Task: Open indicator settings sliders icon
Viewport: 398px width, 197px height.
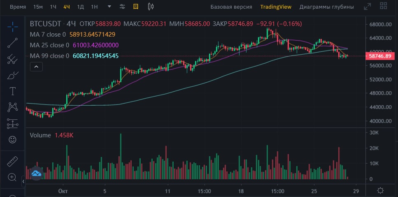Action: [x=122, y=7]
